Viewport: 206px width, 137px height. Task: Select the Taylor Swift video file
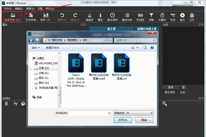click(x=76, y=70)
